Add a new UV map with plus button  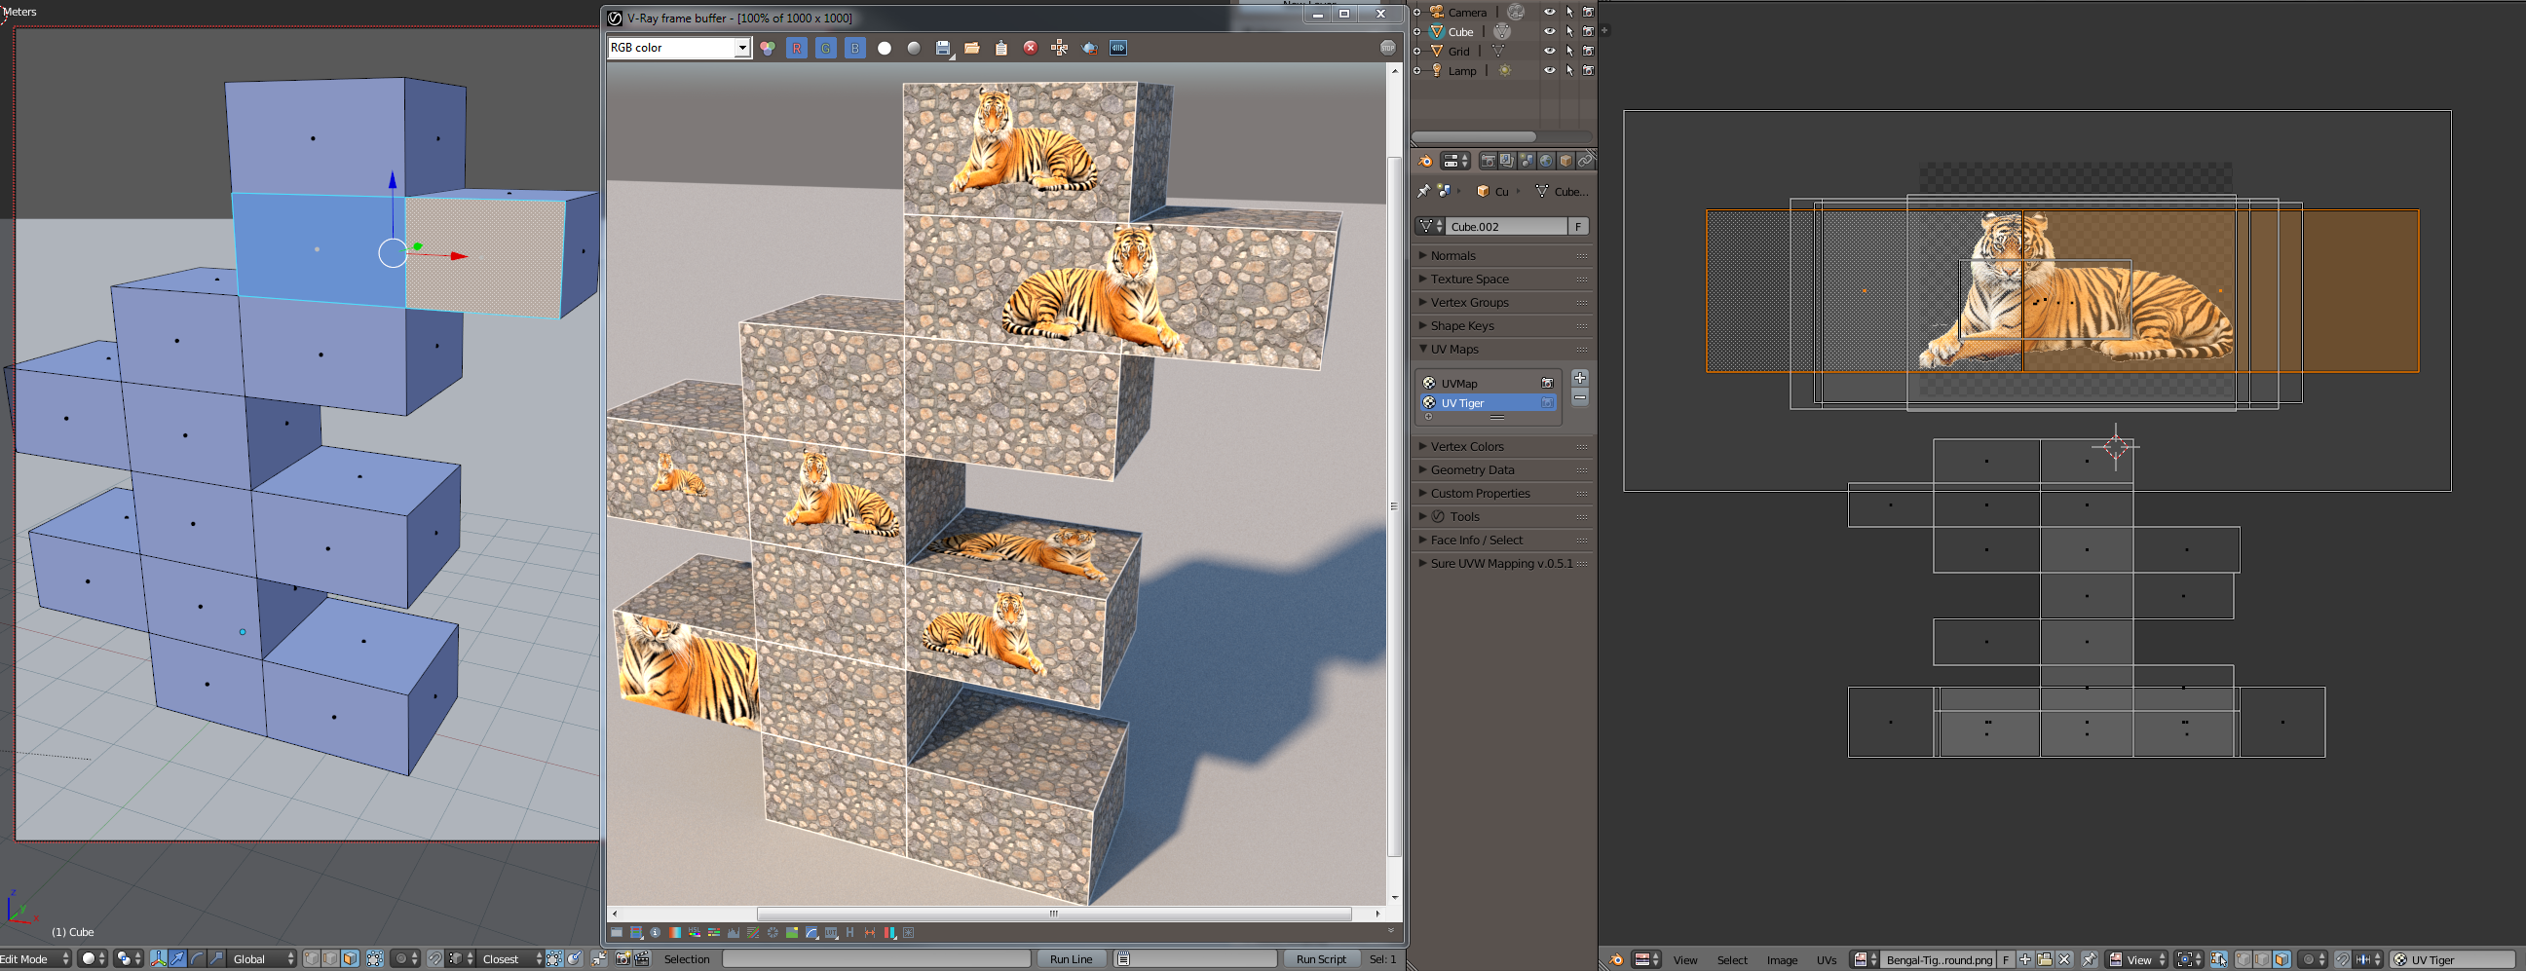1580,378
